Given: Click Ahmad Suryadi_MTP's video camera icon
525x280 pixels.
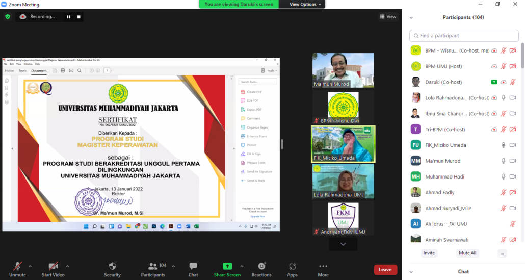Looking at the screenshot, I should 513,208.
